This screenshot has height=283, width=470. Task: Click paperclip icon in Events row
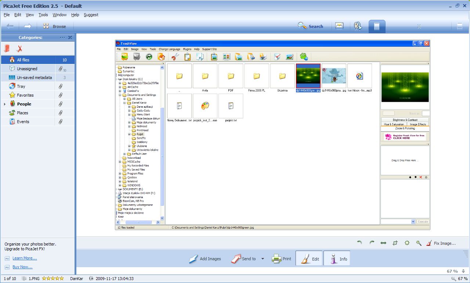[x=61, y=121]
